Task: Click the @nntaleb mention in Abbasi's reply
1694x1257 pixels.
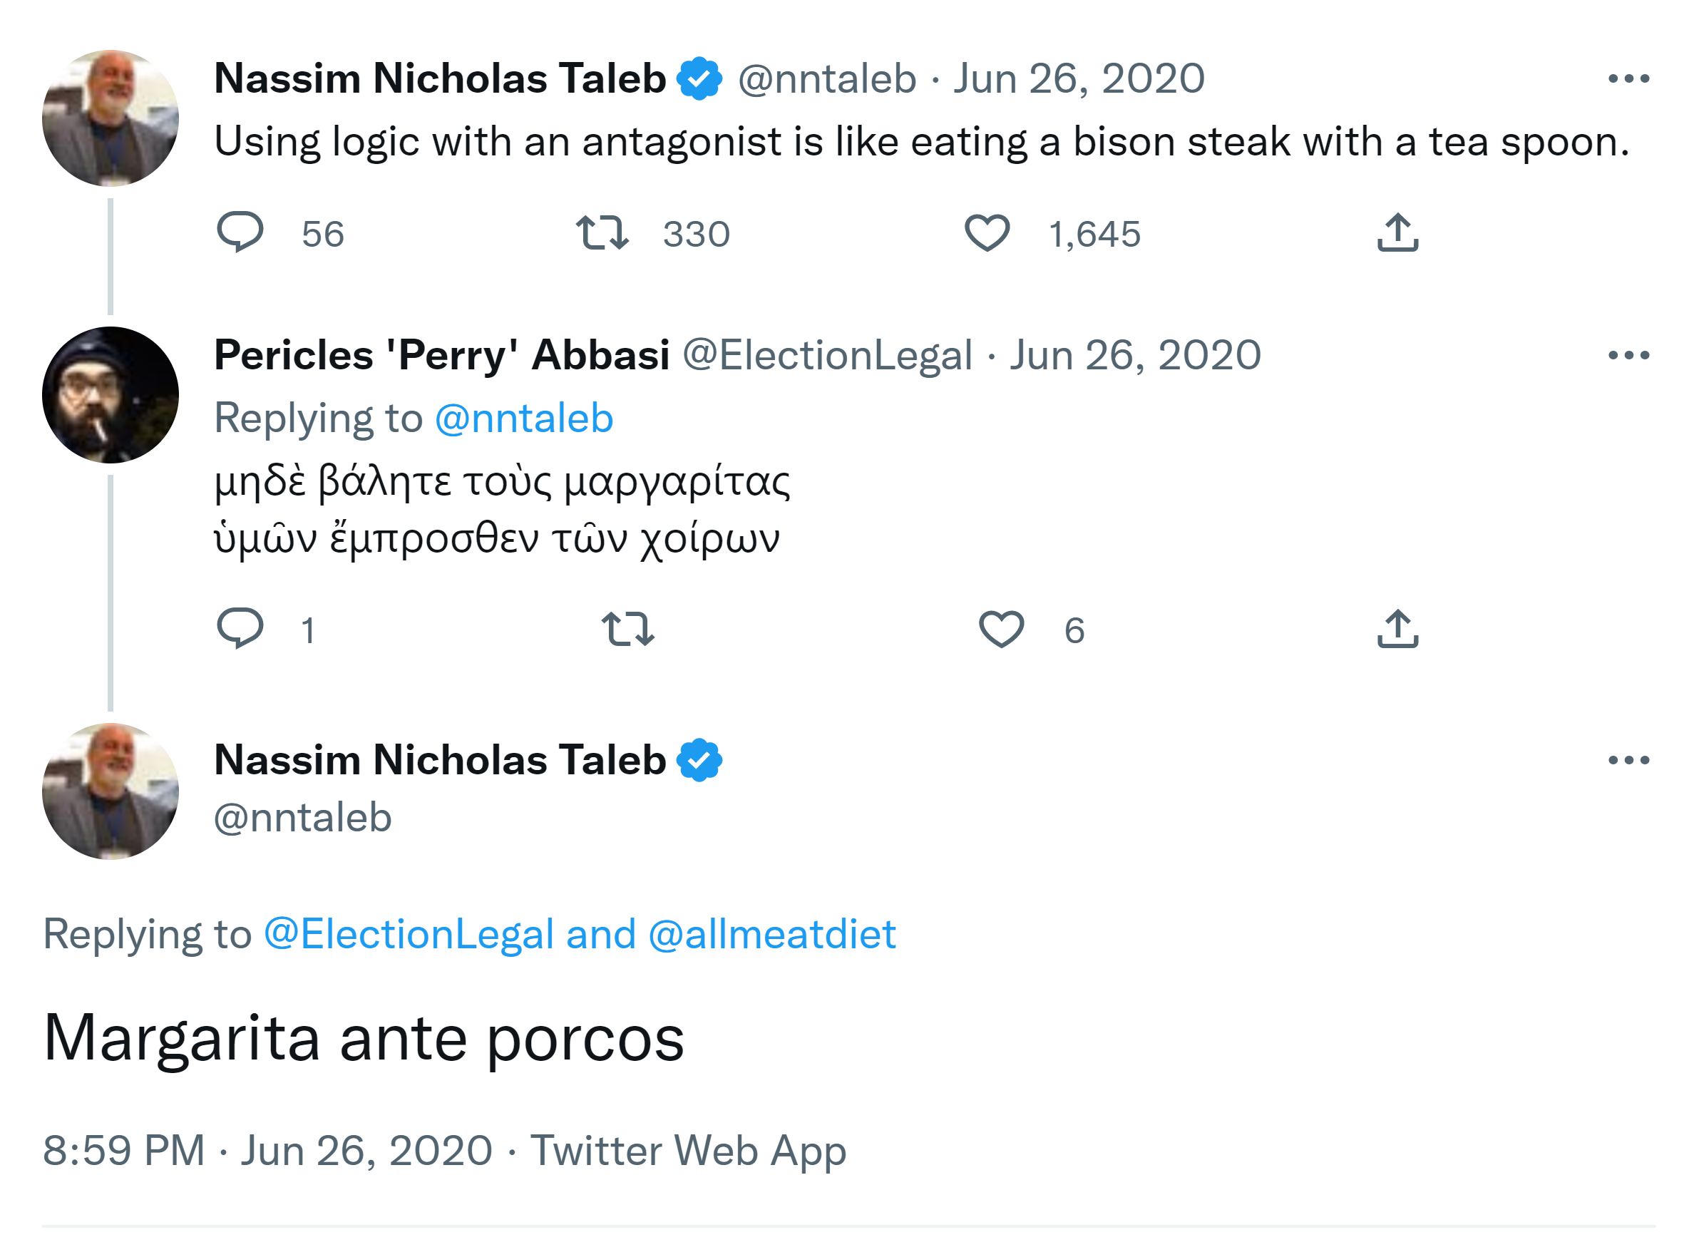Action: pos(523,419)
